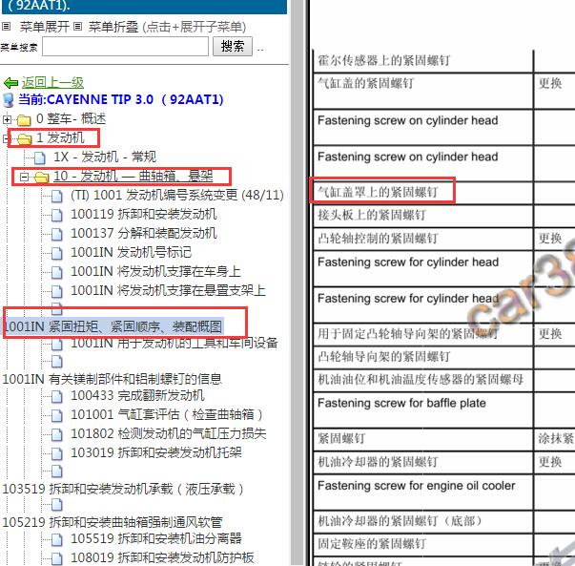The image size is (575, 566).
Task: Click page icon of 101802 检测发动机的气缸压力损失
Action: (57, 435)
